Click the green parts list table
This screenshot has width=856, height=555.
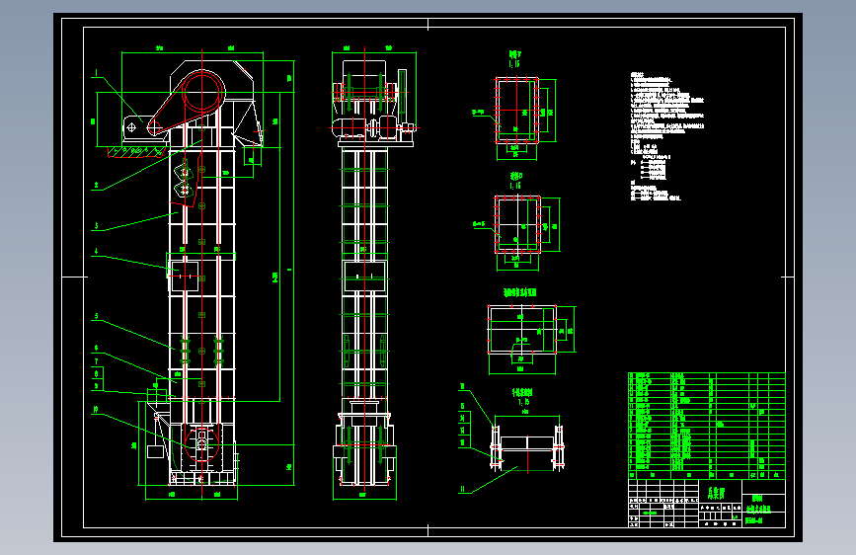coord(706,426)
